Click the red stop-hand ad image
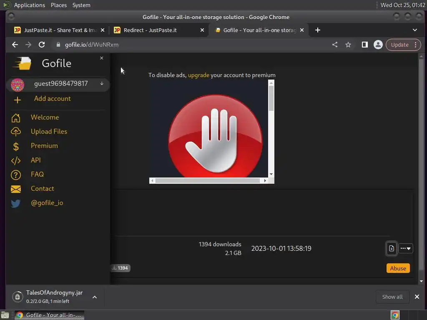The image size is (427, 320). (x=215, y=136)
